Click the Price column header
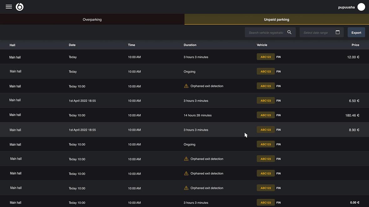The image size is (369, 207). (x=355, y=45)
